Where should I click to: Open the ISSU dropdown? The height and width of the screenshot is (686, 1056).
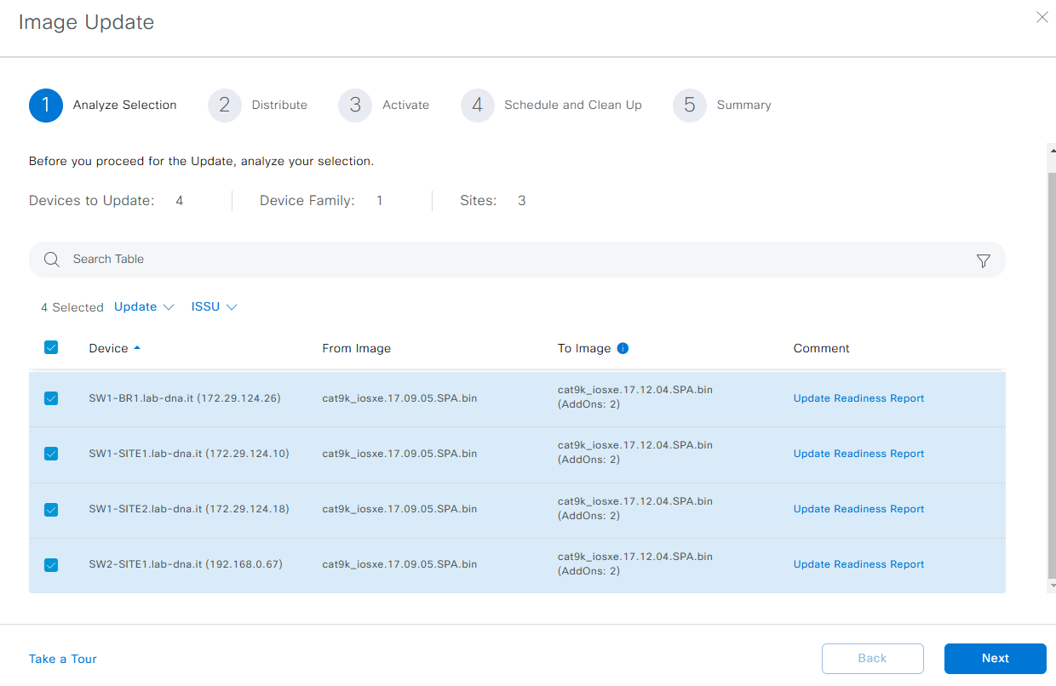click(x=214, y=307)
